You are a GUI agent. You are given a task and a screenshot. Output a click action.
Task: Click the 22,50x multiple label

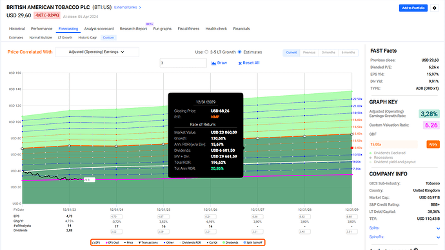pos(357,99)
